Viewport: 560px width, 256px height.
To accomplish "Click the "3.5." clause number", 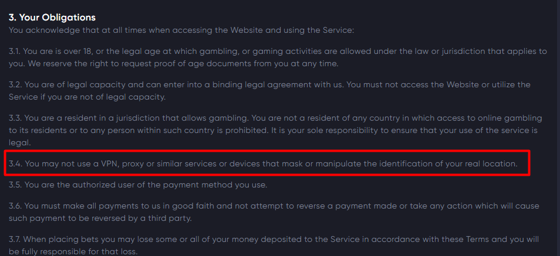I will pos(16,185).
